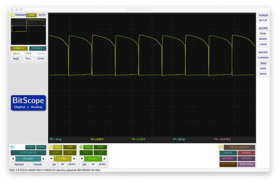Decrease timebase with the left arrow

tap(13, 159)
